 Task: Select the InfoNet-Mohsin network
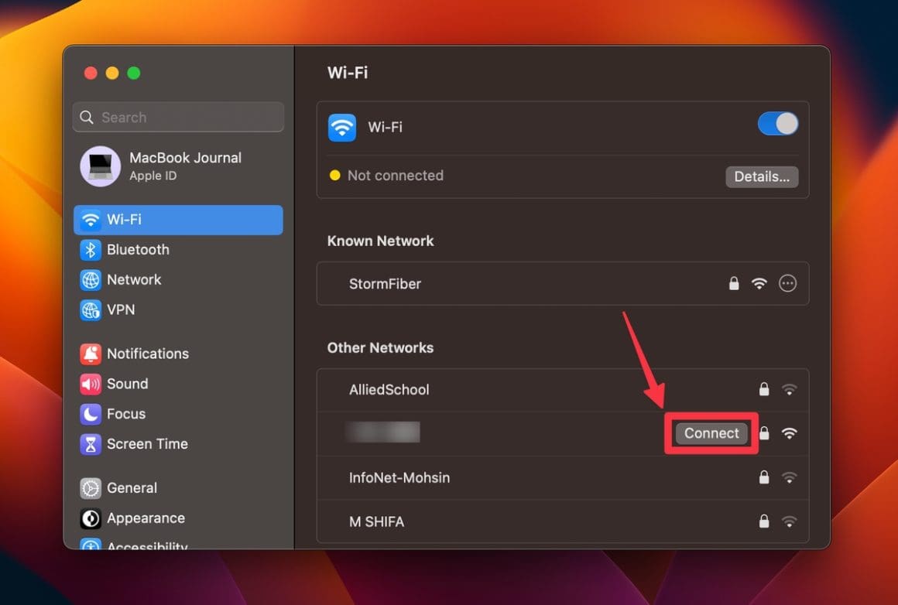pos(399,477)
